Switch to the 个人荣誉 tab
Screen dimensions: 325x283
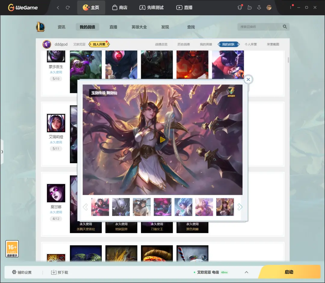click(x=251, y=44)
